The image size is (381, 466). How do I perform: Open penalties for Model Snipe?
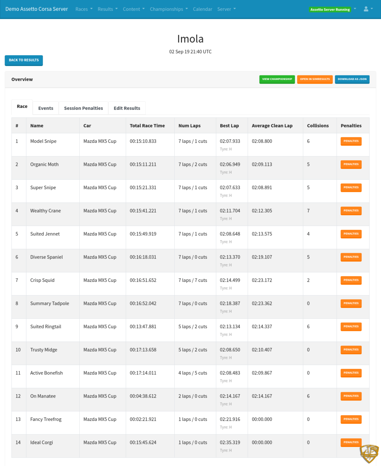click(351, 141)
